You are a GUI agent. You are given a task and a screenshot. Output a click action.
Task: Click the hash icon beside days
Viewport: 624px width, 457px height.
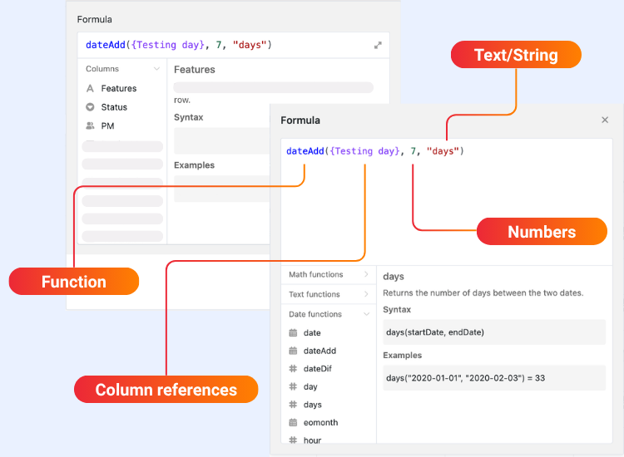[293, 405]
